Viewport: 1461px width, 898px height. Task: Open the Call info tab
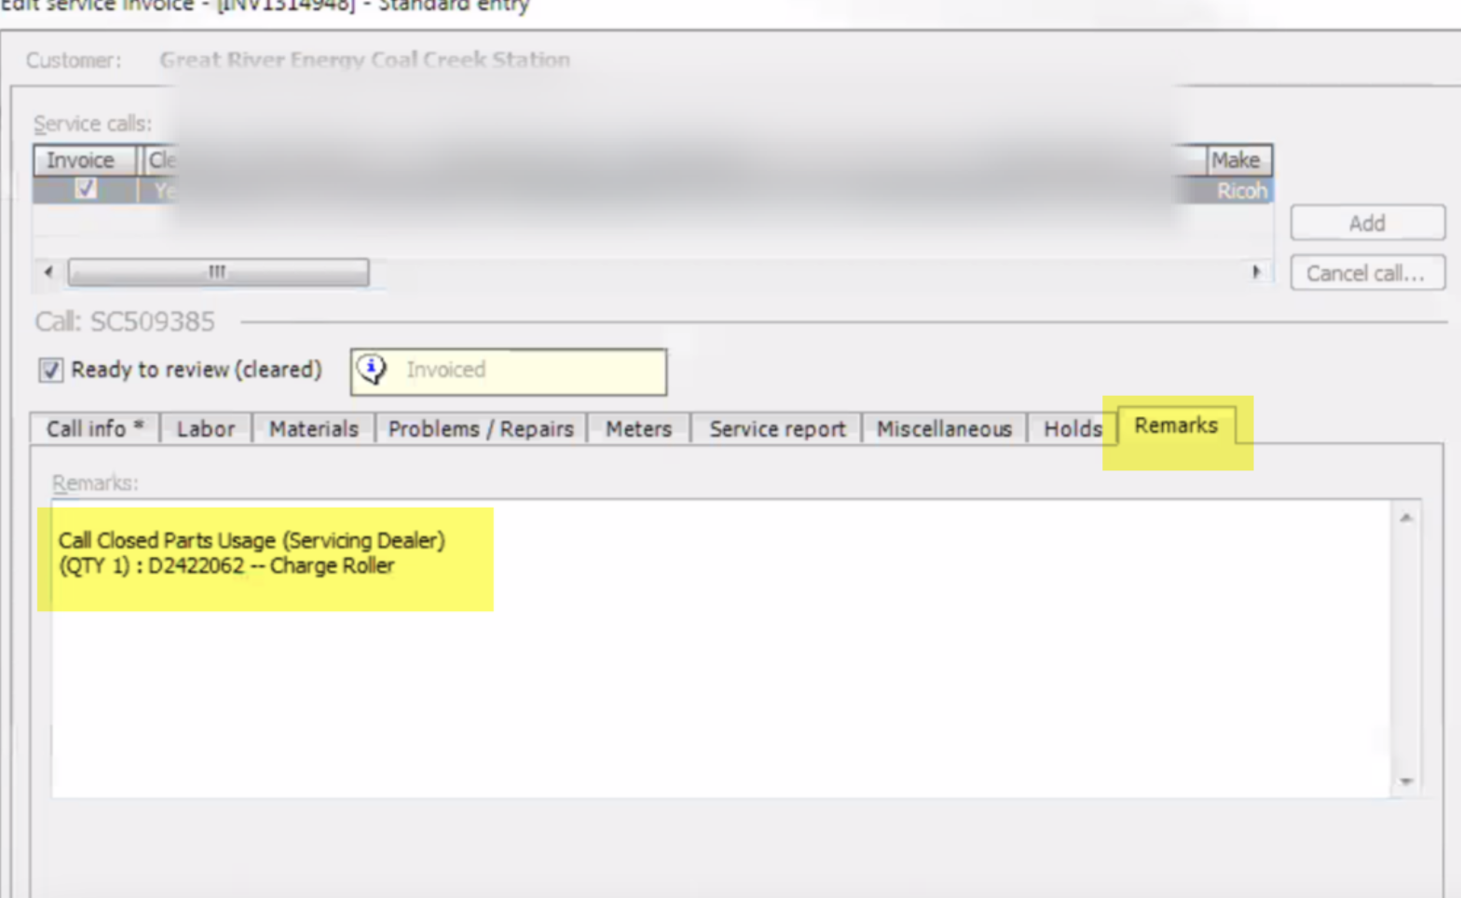coord(94,429)
